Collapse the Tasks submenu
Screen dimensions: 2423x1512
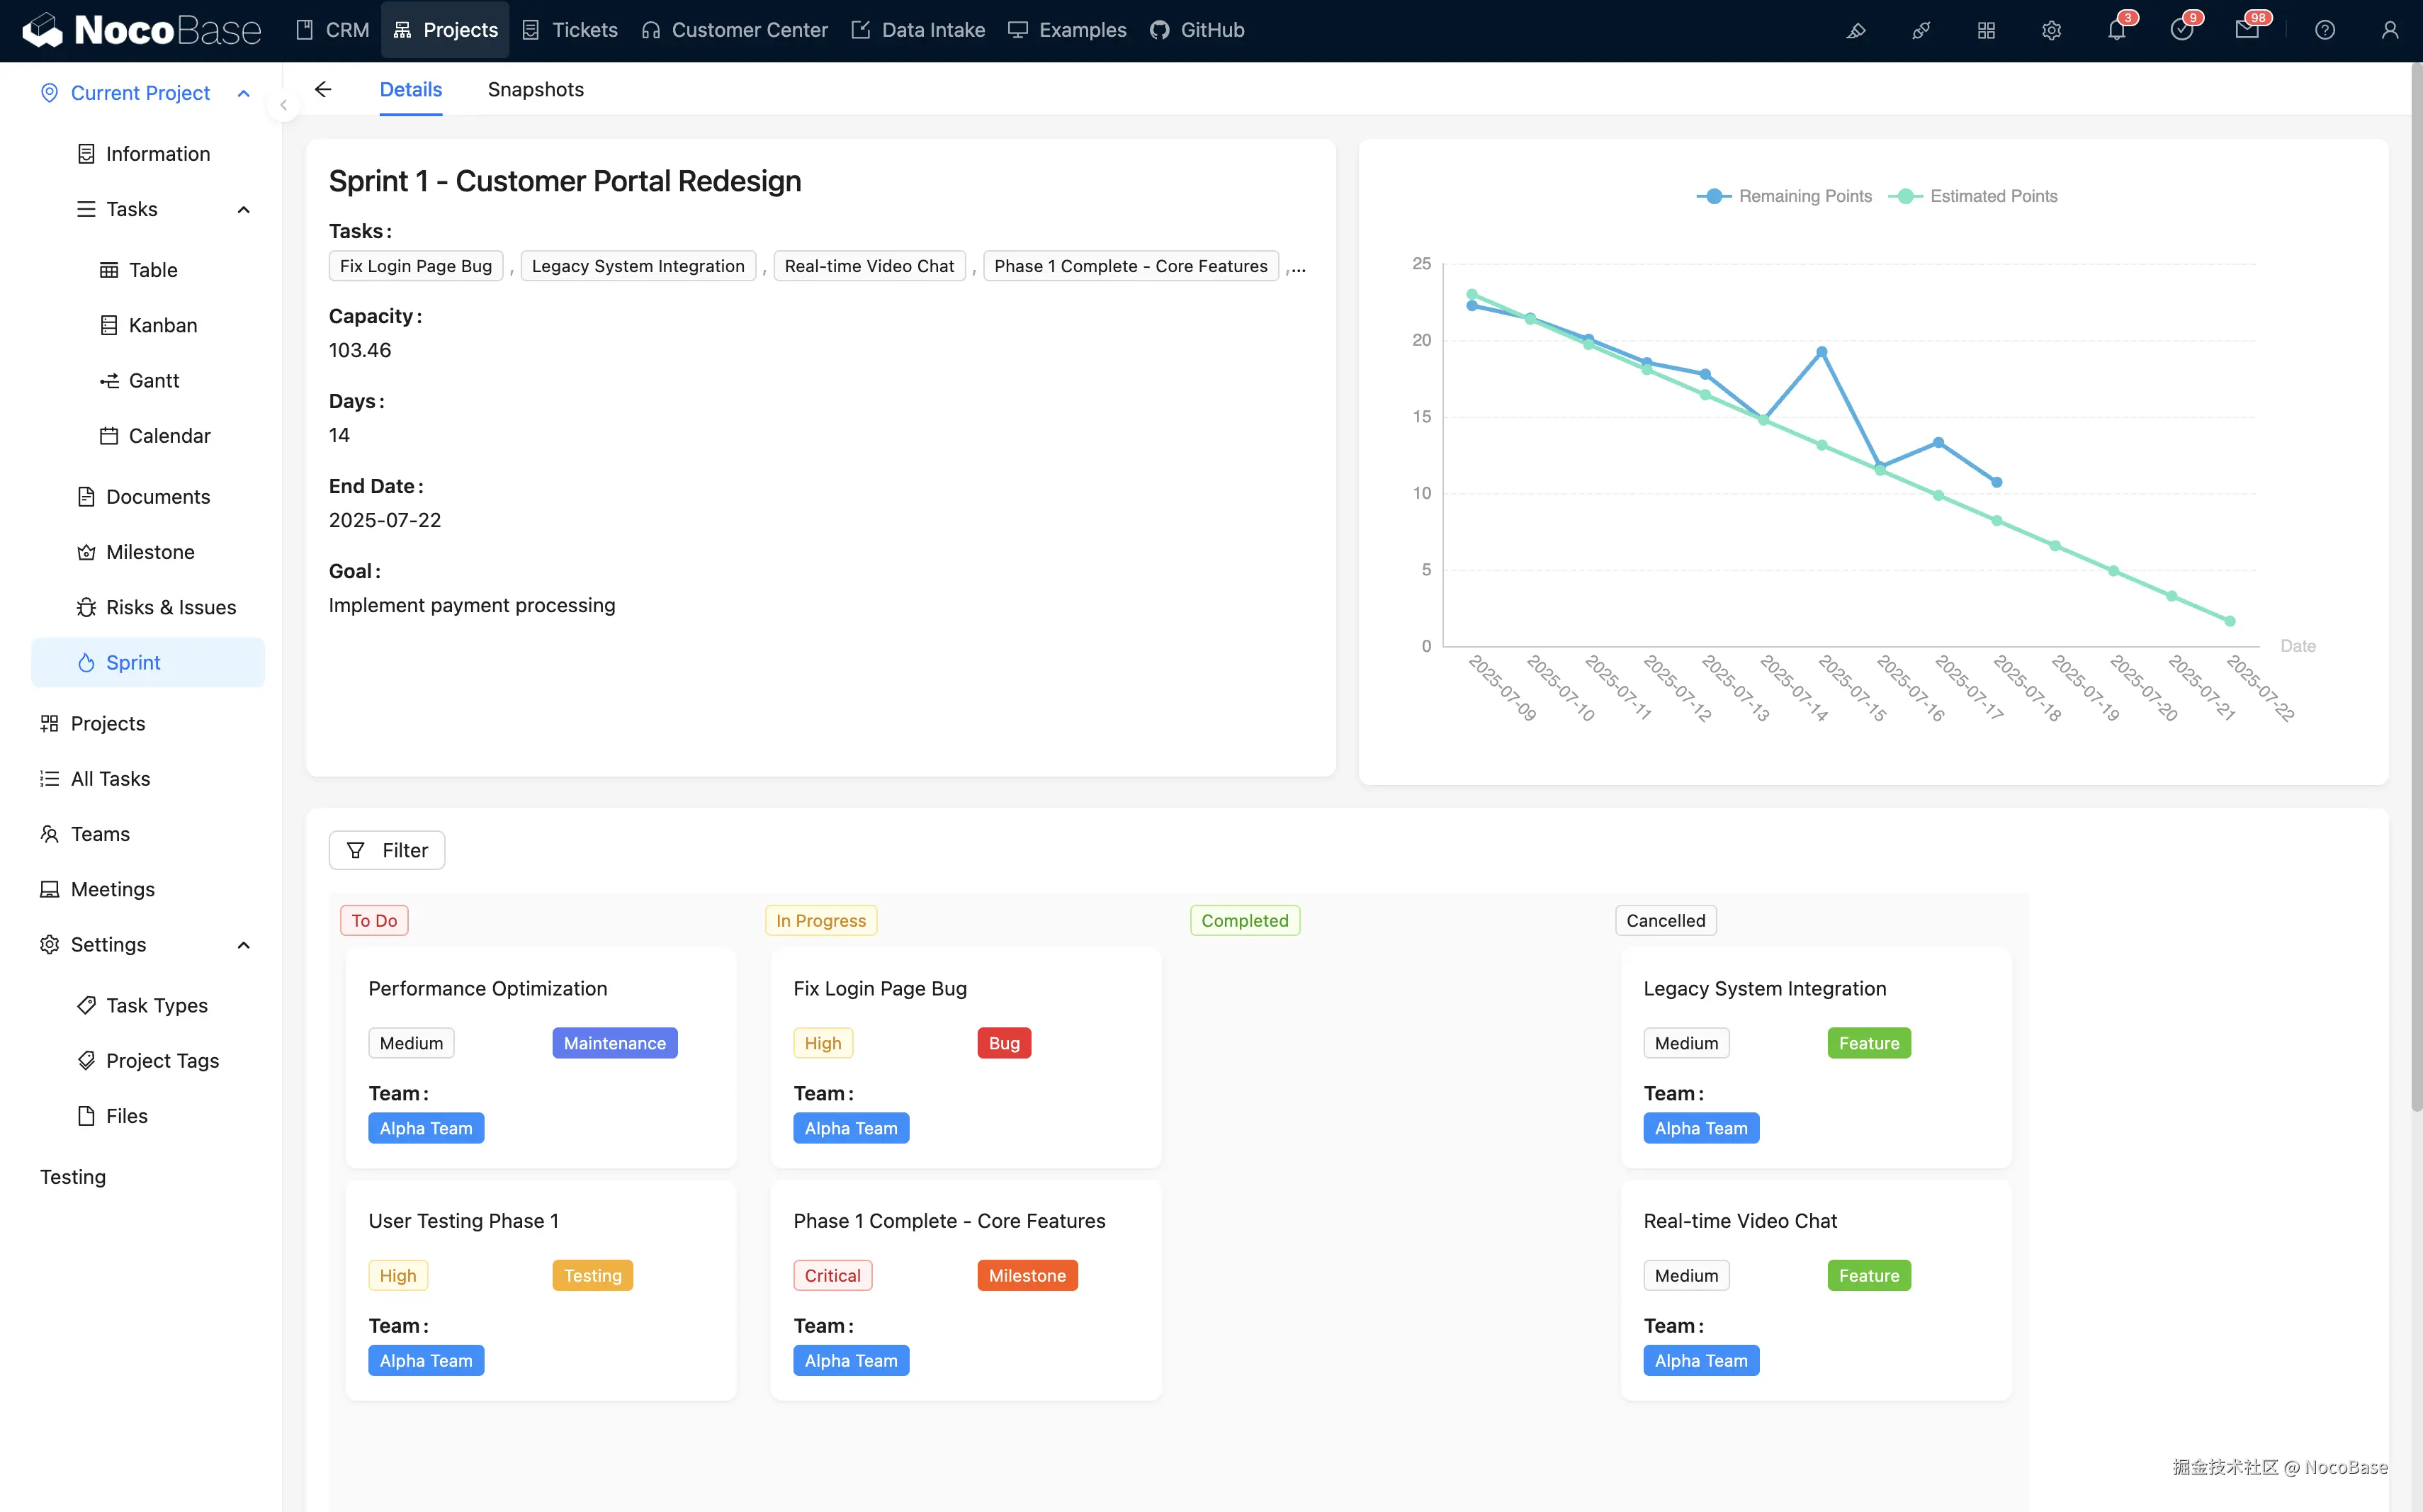tap(243, 209)
